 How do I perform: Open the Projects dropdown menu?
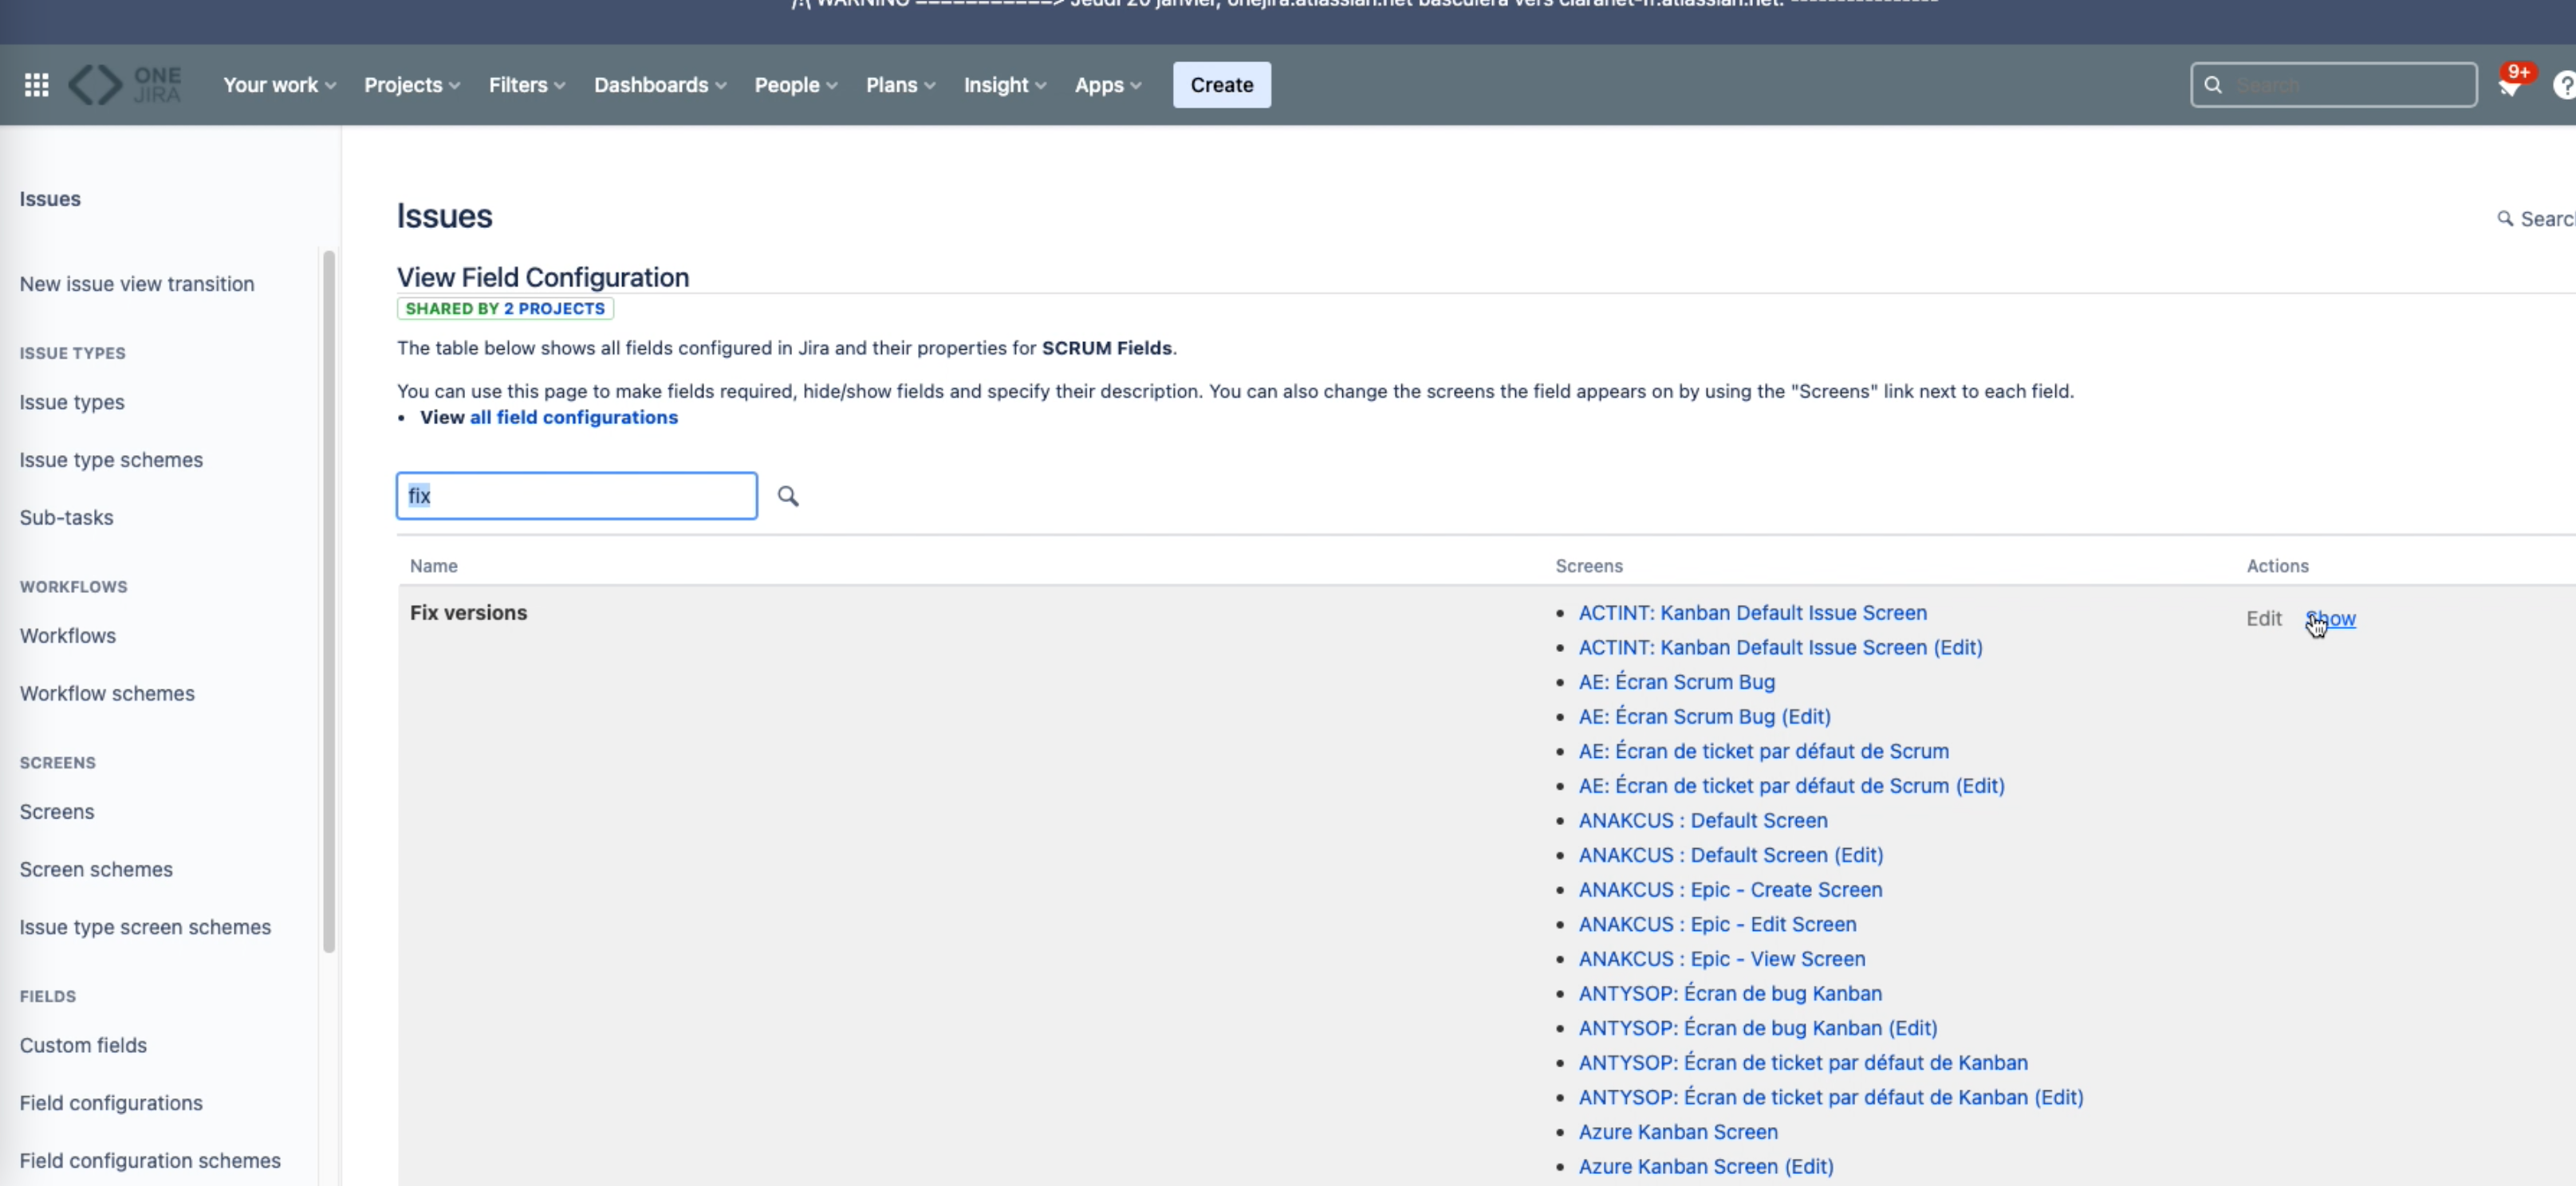click(412, 85)
